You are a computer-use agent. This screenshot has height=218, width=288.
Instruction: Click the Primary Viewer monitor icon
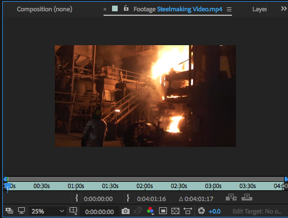tap(22, 211)
